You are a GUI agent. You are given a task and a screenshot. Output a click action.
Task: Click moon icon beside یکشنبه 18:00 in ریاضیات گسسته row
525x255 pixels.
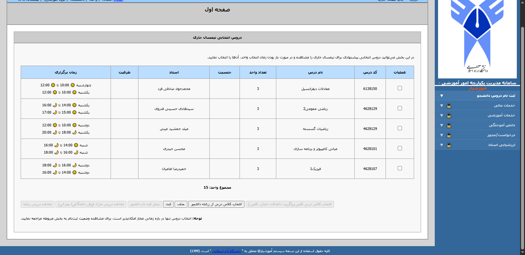pos(74,132)
